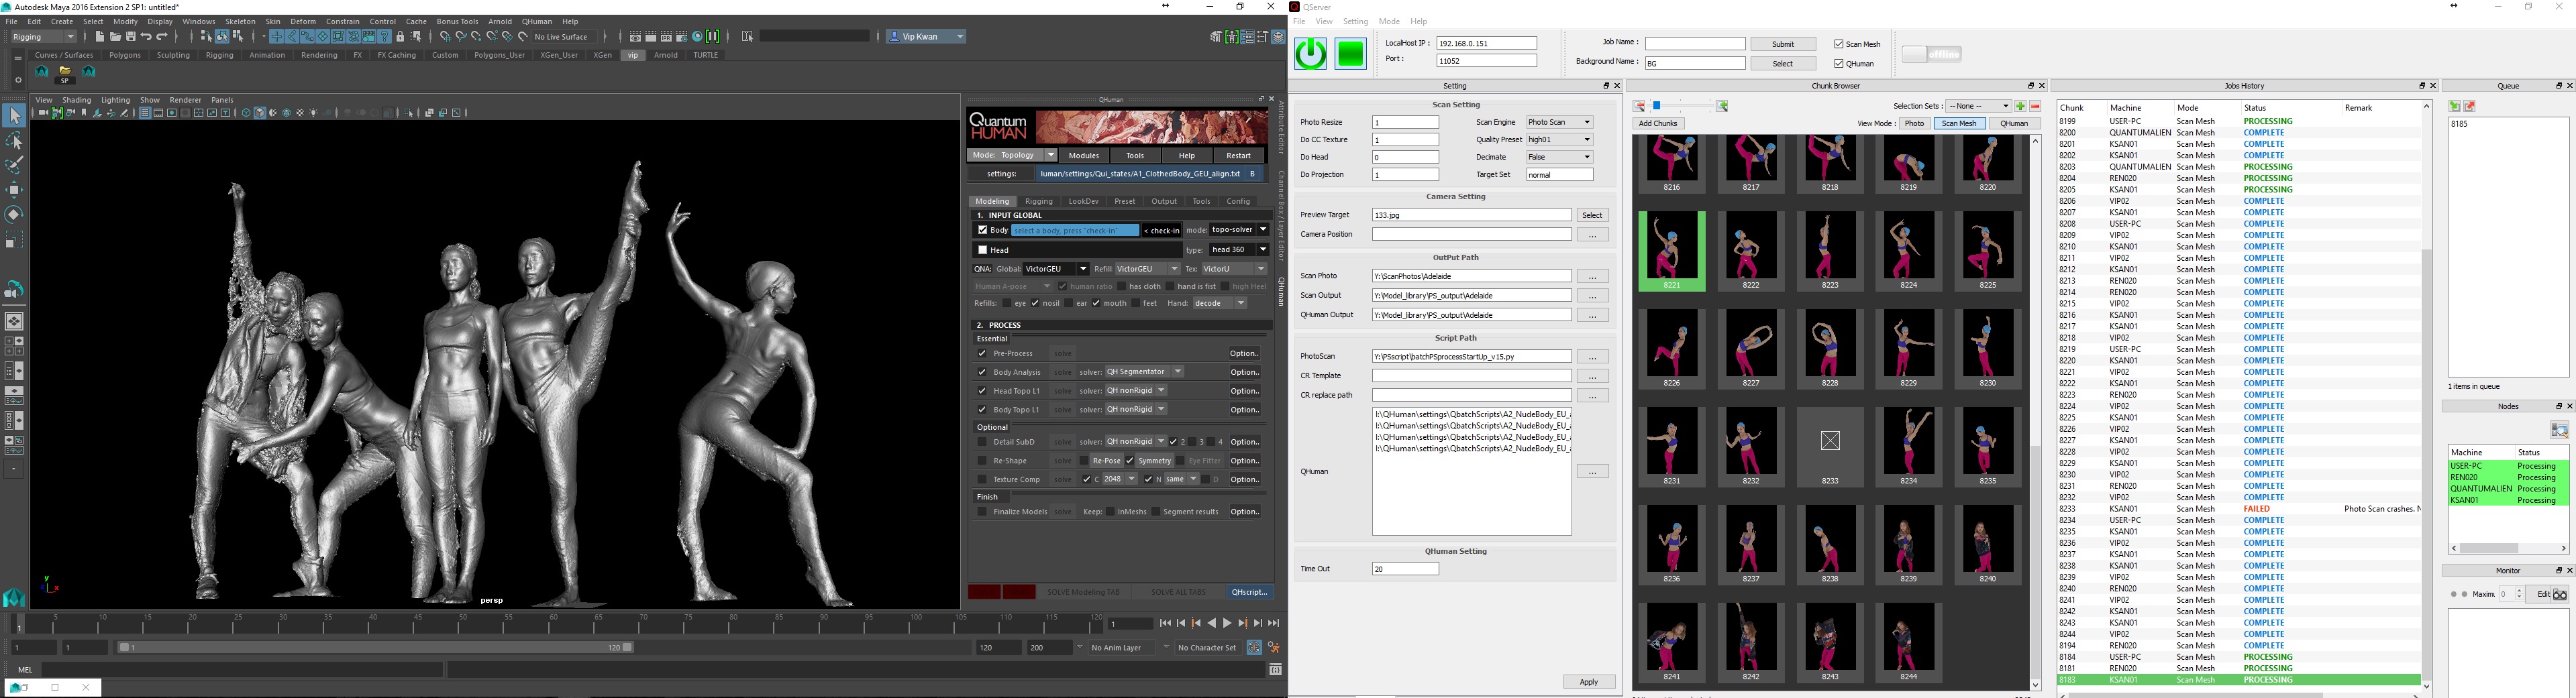Select chunk thumbnail 8222
2576x698 pixels.
(1751, 251)
